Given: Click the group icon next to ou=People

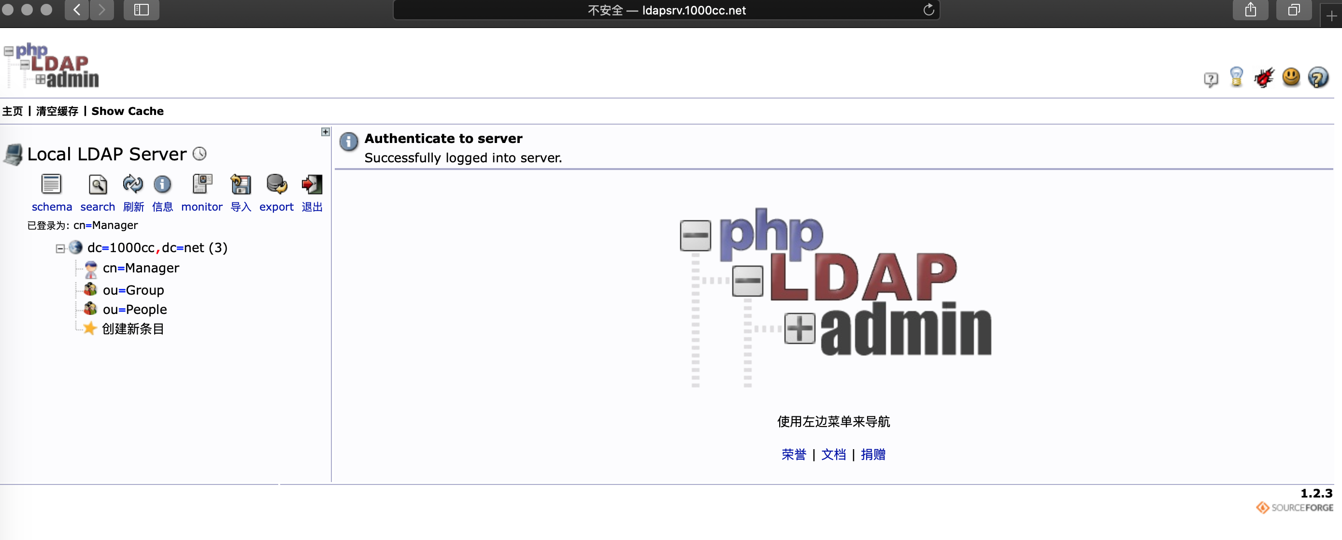Looking at the screenshot, I should pyautogui.click(x=91, y=309).
